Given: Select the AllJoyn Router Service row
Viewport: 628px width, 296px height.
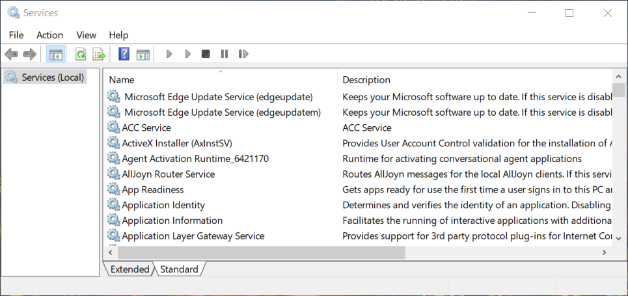Looking at the screenshot, I should tap(169, 174).
